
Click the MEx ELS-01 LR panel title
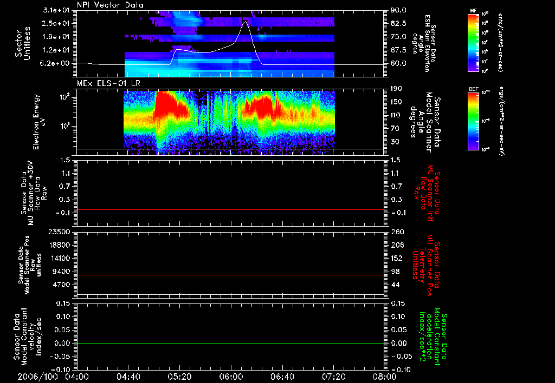pos(108,84)
